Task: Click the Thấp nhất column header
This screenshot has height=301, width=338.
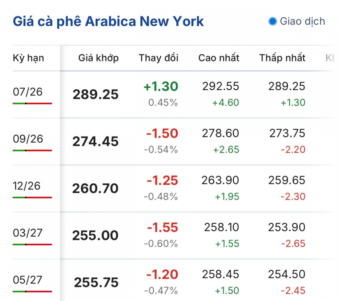Action: pos(282,58)
